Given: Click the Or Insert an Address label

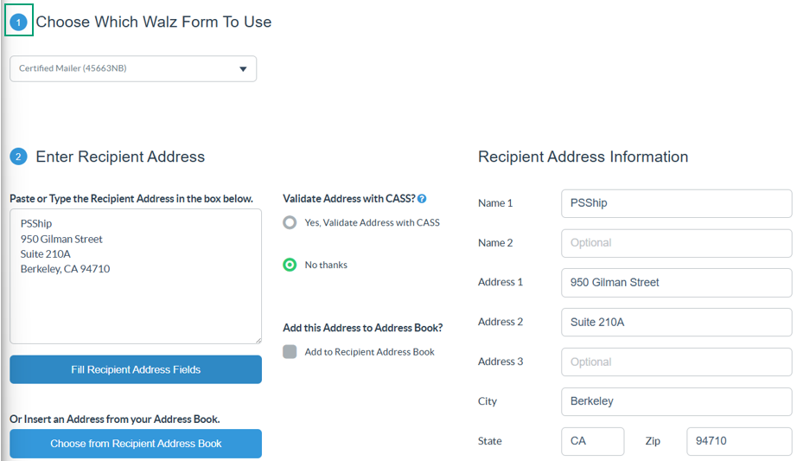Looking at the screenshot, I should point(114,419).
